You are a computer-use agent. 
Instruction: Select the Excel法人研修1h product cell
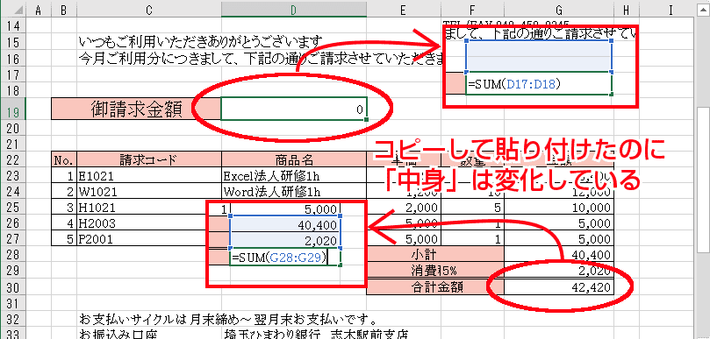coord(294,175)
